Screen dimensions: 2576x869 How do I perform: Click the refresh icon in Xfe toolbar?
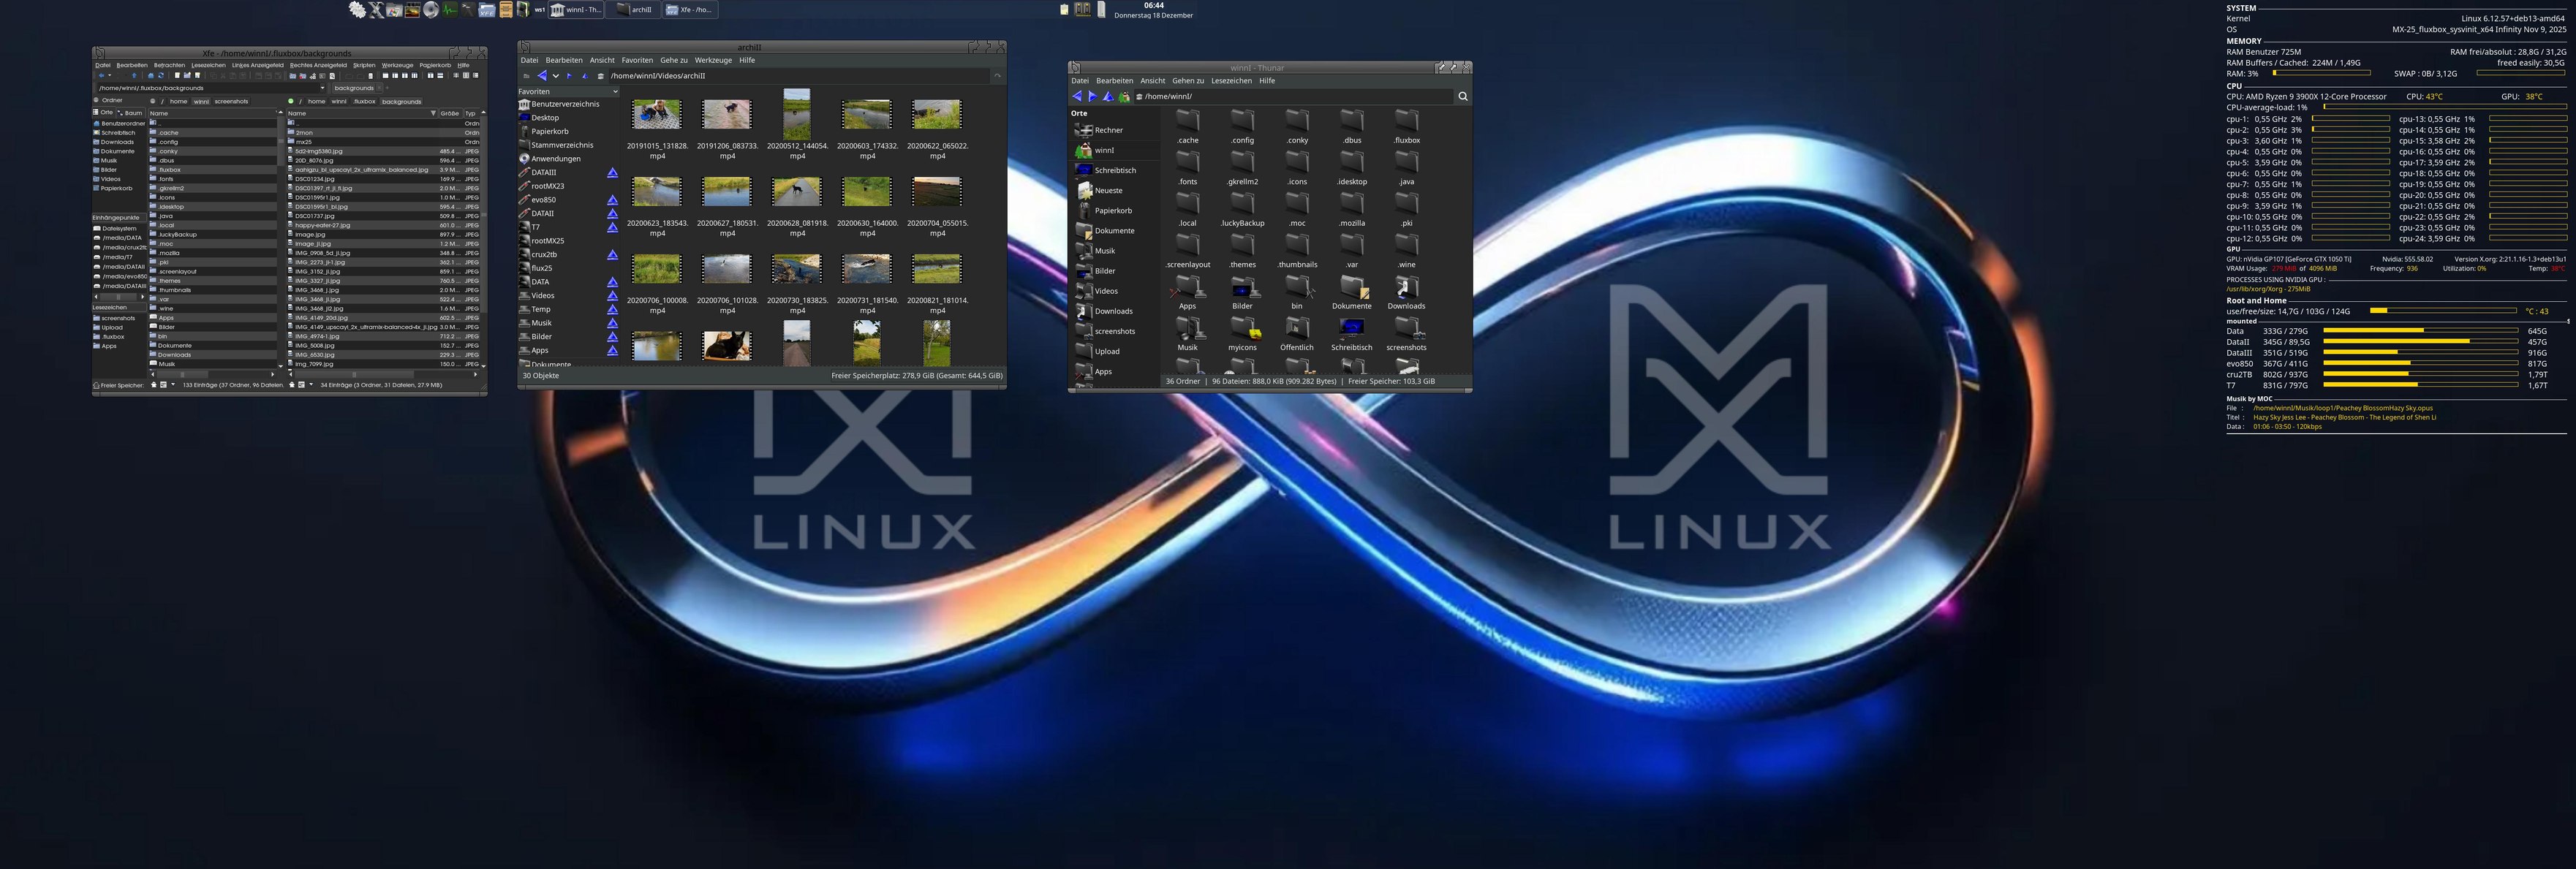(161, 75)
